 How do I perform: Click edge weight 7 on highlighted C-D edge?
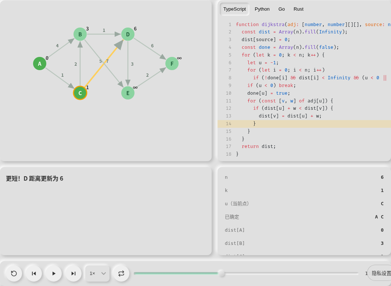(x=107, y=61)
